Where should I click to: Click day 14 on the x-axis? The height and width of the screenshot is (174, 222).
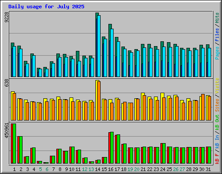(98, 169)
